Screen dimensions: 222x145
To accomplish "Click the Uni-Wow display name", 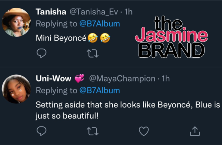I will [53, 78].
